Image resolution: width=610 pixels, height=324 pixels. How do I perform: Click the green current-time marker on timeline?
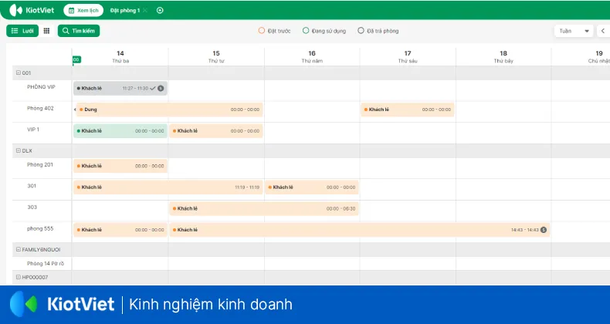(x=76, y=59)
